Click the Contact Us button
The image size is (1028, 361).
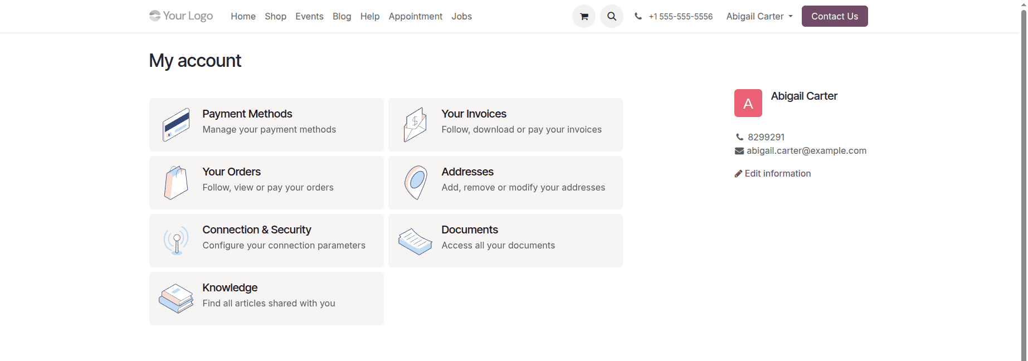click(835, 16)
